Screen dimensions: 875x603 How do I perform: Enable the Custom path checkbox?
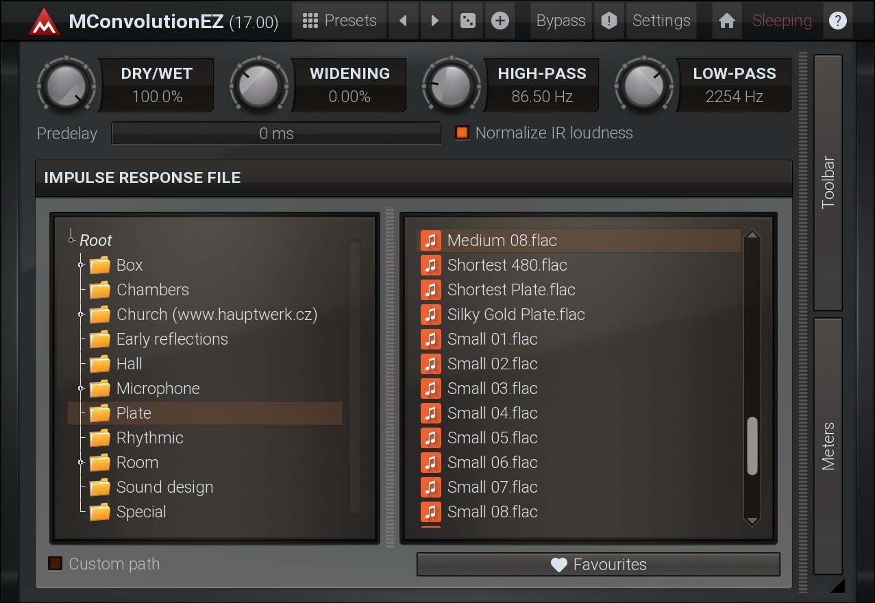(56, 564)
